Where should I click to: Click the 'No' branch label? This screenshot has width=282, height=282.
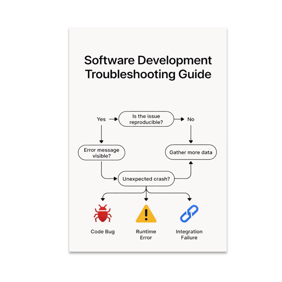point(191,119)
